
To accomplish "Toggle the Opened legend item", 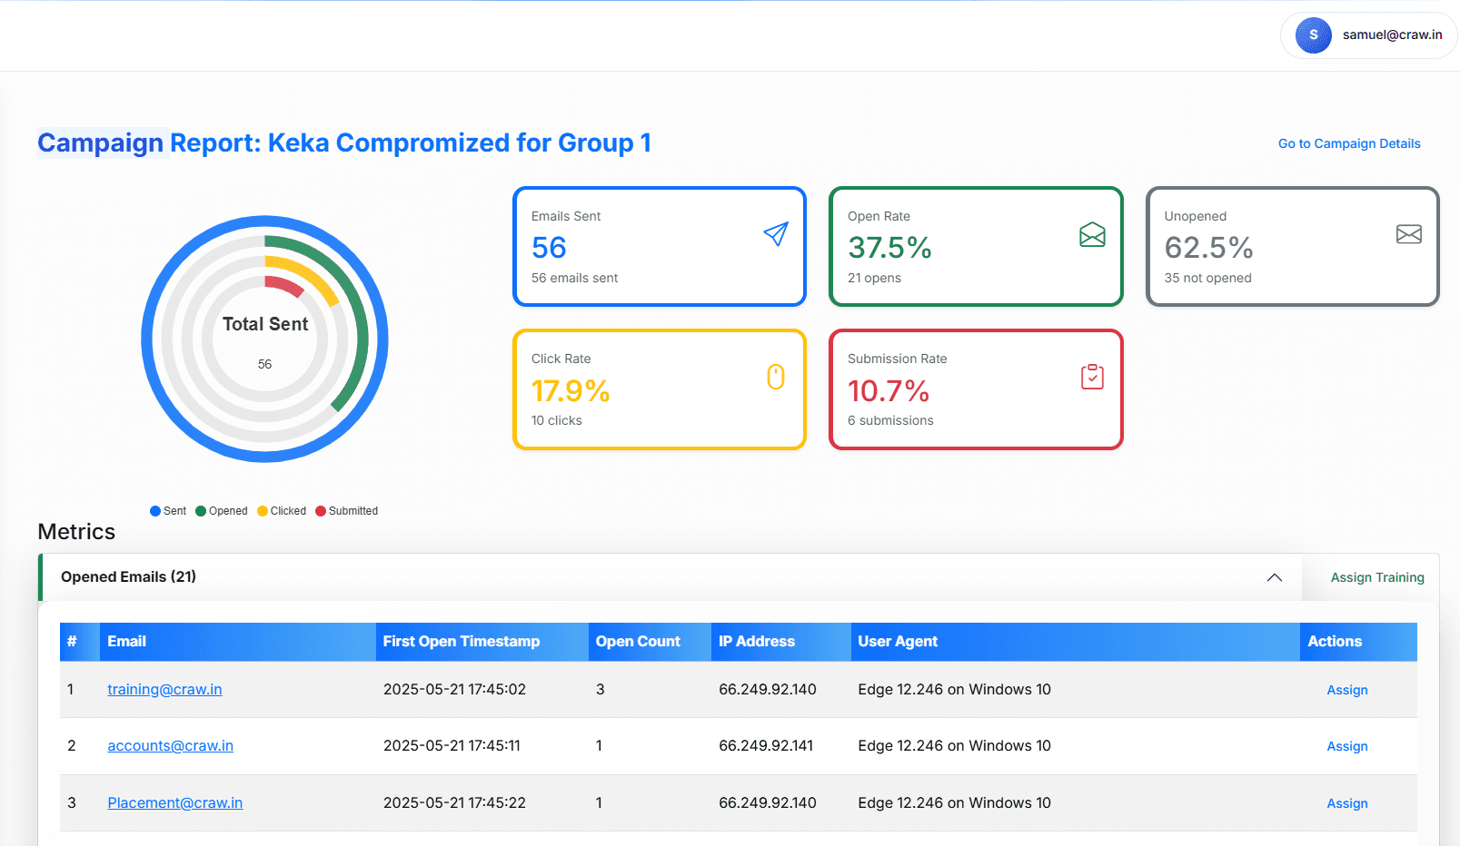I will click(222, 510).
